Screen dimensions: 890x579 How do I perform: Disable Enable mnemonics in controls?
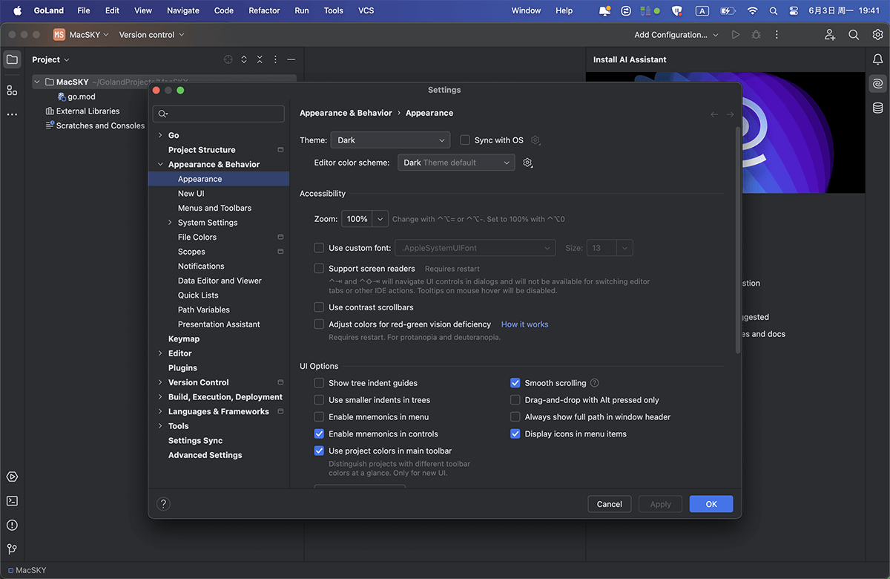point(319,434)
